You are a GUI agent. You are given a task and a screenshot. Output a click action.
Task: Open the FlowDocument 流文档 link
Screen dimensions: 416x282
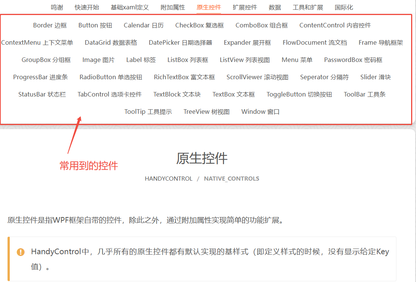(315, 43)
